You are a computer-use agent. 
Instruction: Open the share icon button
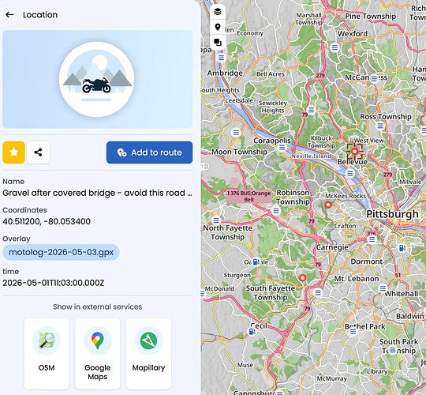[39, 152]
